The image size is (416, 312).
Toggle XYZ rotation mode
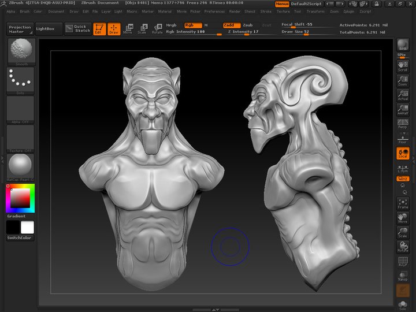[403, 179]
